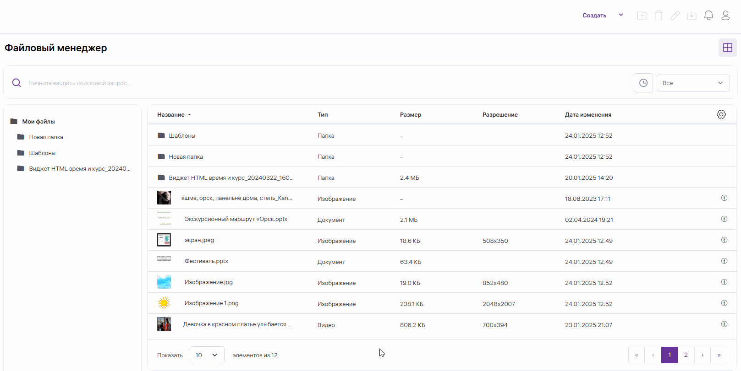Go to page 2
This screenshot has width=741, height=371.
pyautogui.click(x=686, y=355)
